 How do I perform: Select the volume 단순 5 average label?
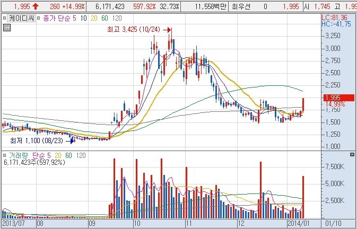coord(41,155)
